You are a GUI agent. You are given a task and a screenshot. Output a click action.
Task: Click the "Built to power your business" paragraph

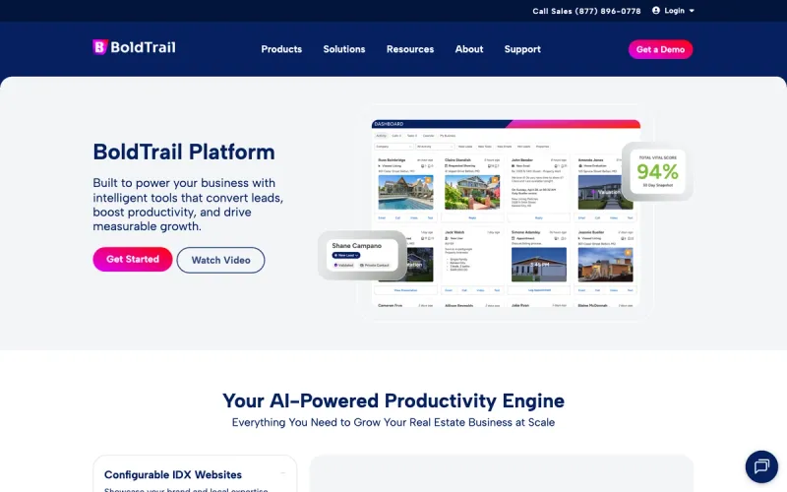click(x=188, y=205)
